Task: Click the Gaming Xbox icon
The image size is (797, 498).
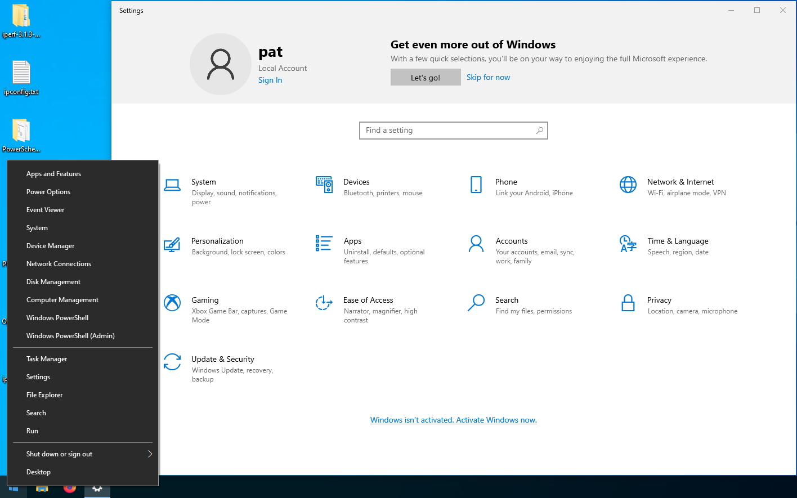Action: (172, 303)
